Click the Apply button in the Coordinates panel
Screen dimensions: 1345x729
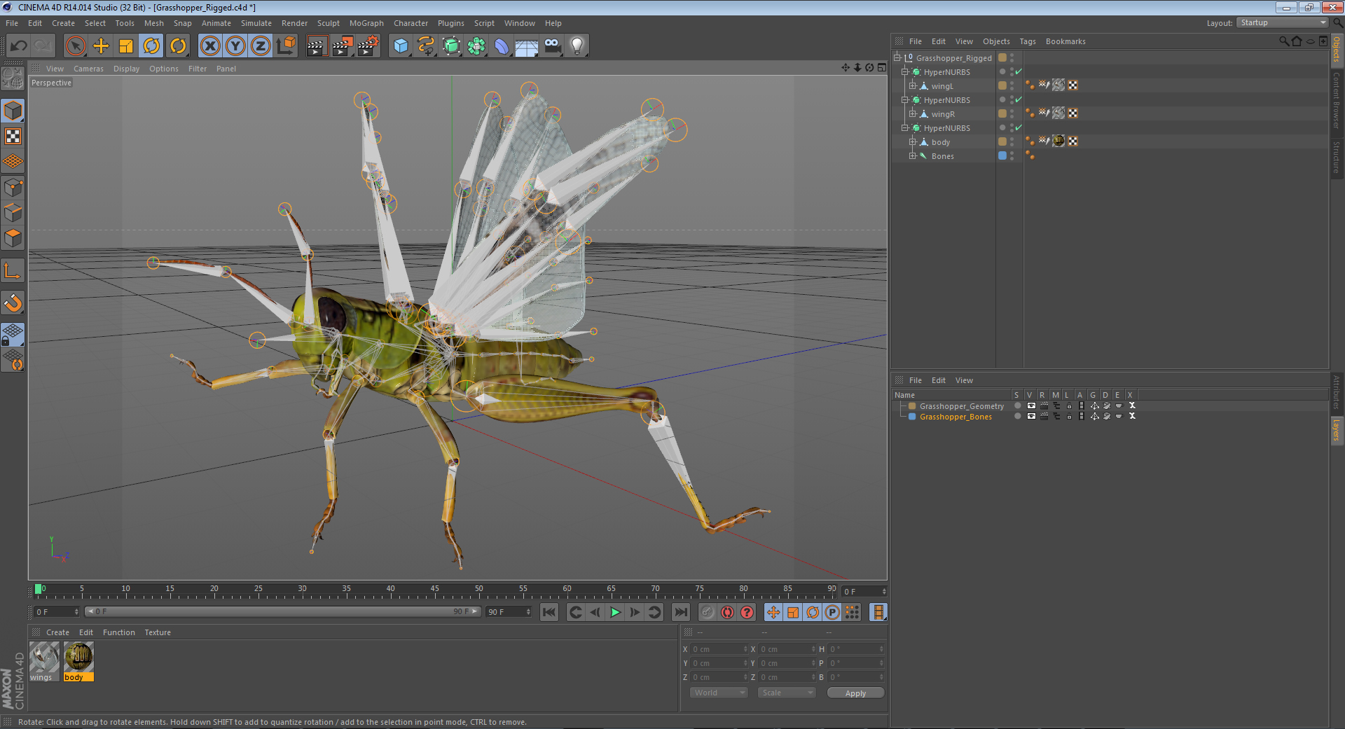(855, 693)
